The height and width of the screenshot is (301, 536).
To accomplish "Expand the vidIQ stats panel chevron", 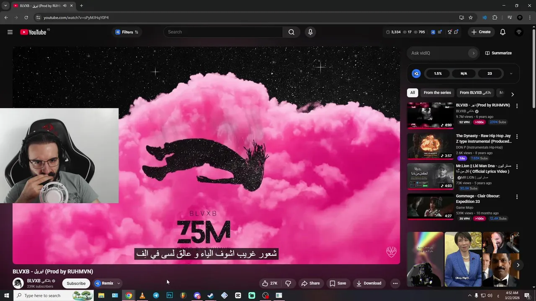I will point(511,74).
